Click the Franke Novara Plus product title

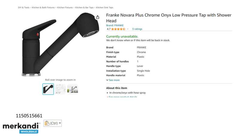click(169, 18)
